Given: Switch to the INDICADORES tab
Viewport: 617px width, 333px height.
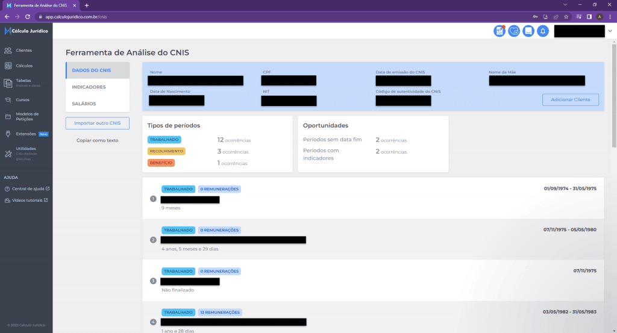Looking at the screenshot, I should (89, 87).
